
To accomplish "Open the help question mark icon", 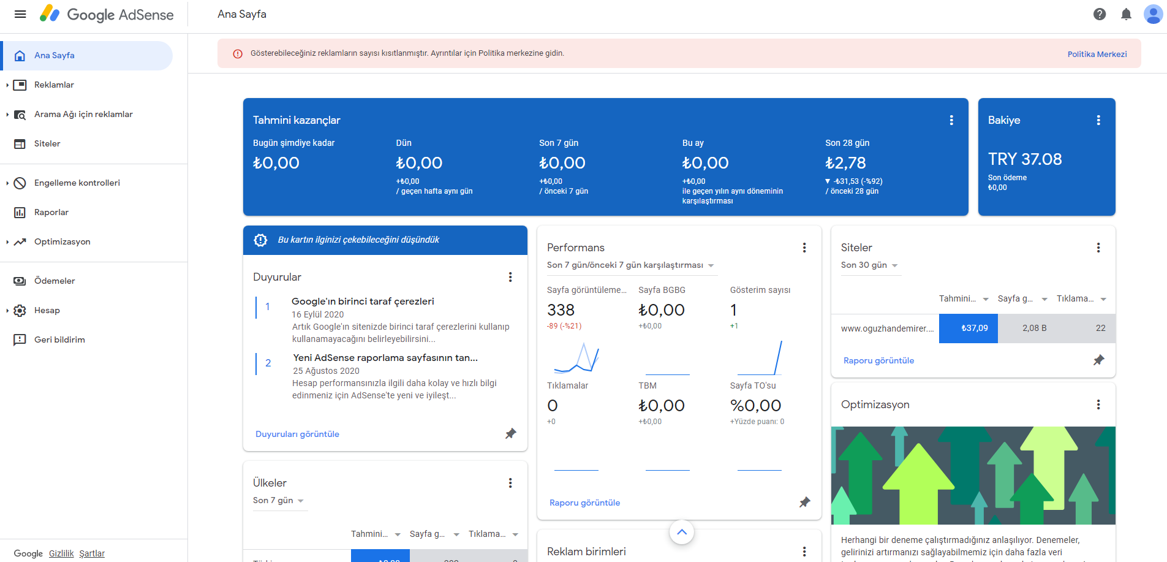I will [x=1100, y=14].
